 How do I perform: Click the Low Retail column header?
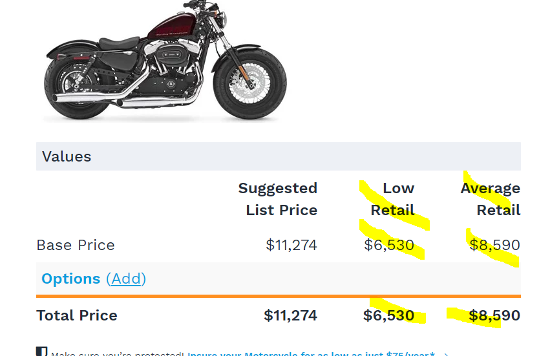click(x=392, y=199)
